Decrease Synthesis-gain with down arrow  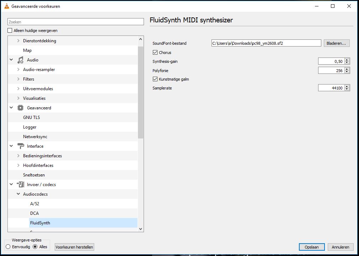[347, 63]
